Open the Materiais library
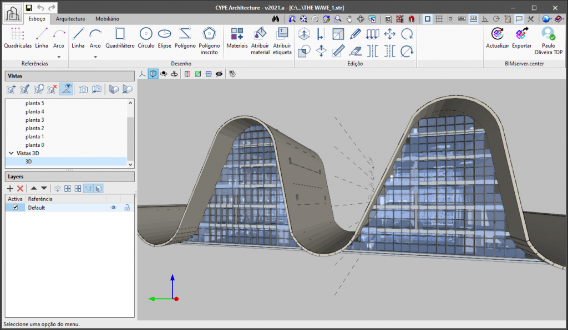 tap(237, 38)
